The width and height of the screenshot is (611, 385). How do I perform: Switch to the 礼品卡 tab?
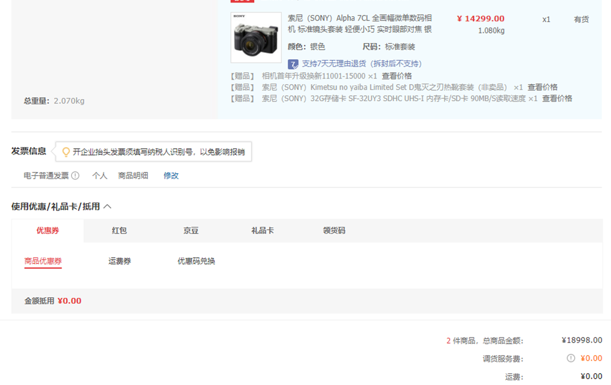pyautogui.click(x=263, y=231)
